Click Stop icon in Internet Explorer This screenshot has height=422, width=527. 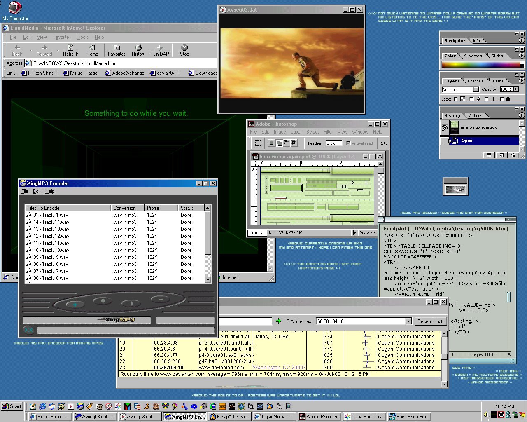click(x=184, y=50)
